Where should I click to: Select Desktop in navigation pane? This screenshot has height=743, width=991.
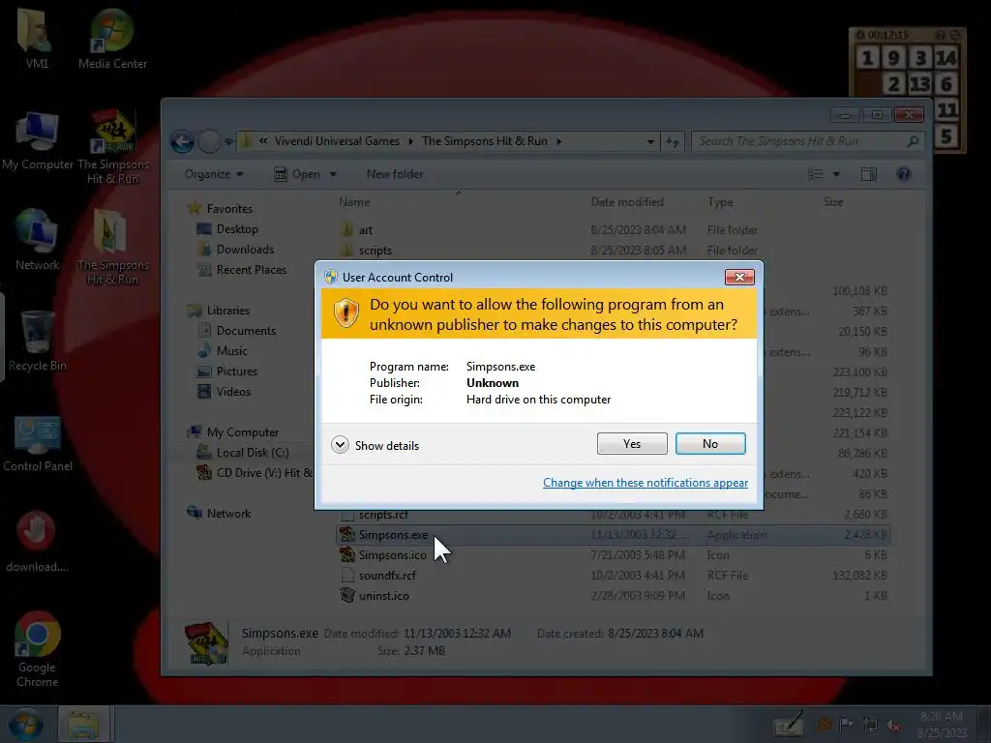(227, 228)
